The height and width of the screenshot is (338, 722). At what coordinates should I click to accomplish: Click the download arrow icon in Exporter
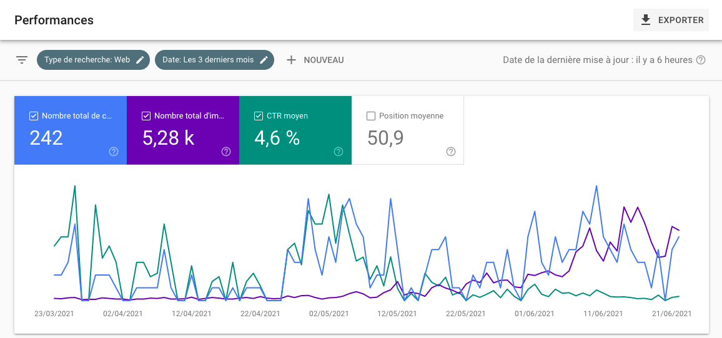[x=646, y=20]
